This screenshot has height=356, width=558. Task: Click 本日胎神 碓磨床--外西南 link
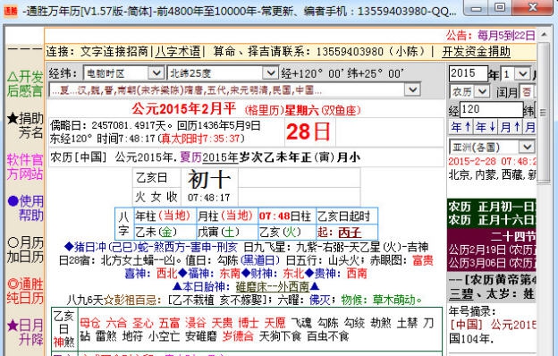tap(273, 286)
